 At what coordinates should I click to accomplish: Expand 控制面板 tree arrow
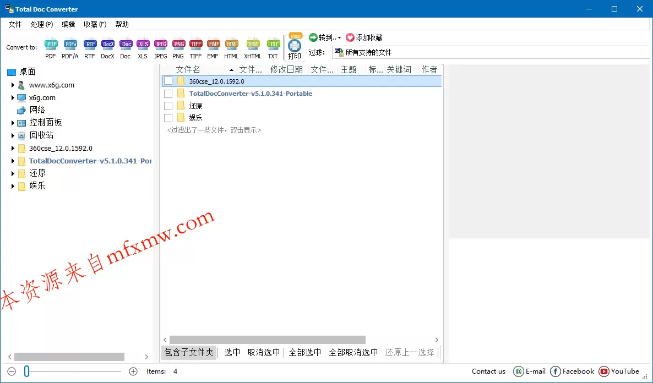pyautogui.click(x=13, y=123)
